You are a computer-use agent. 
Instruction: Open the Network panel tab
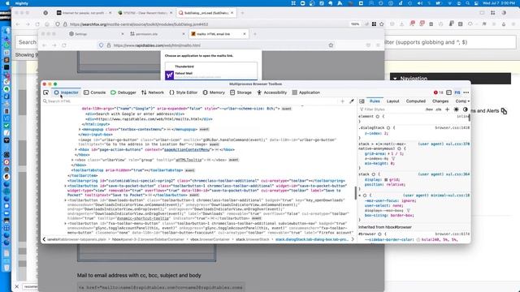click(x=153, y=92)
